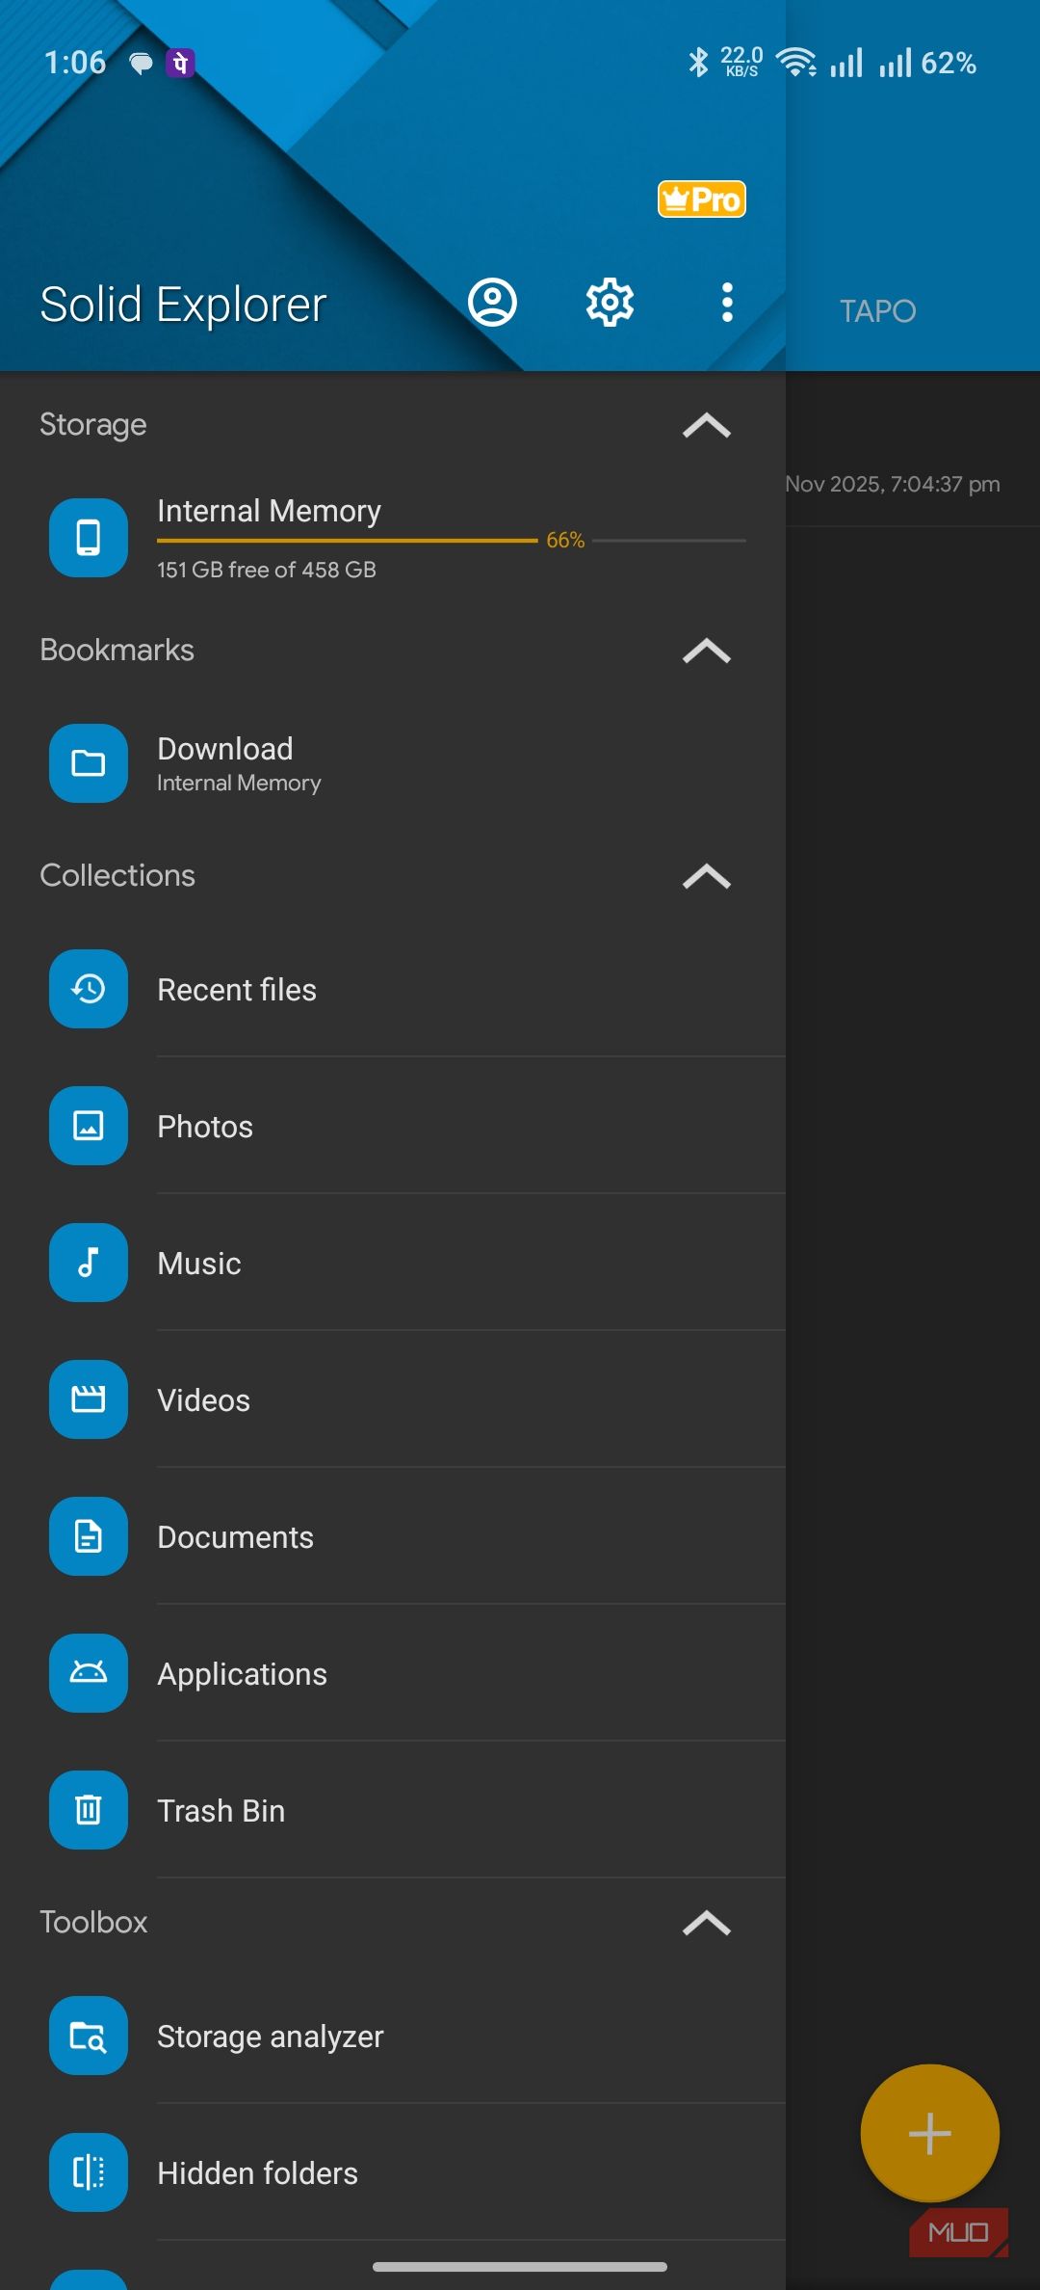Tap the Photos image icon
The height and width of the screenshot is (2290, 1040).
coord(89,1126)
